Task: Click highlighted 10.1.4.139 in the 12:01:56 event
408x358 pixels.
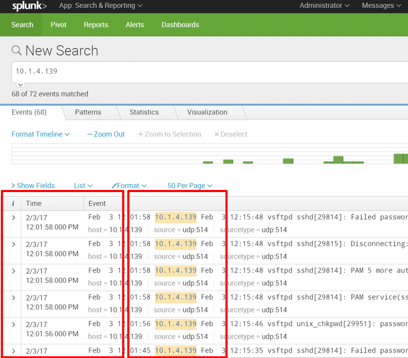Action: coord(176,324)
